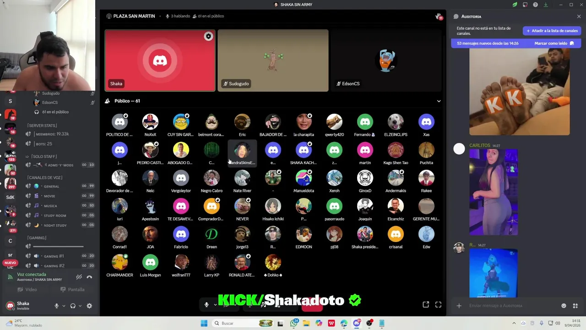Viewport: 586px width, 330px height.
Task: Turn on camera with Video button
Action: click(x=27, y=290)
